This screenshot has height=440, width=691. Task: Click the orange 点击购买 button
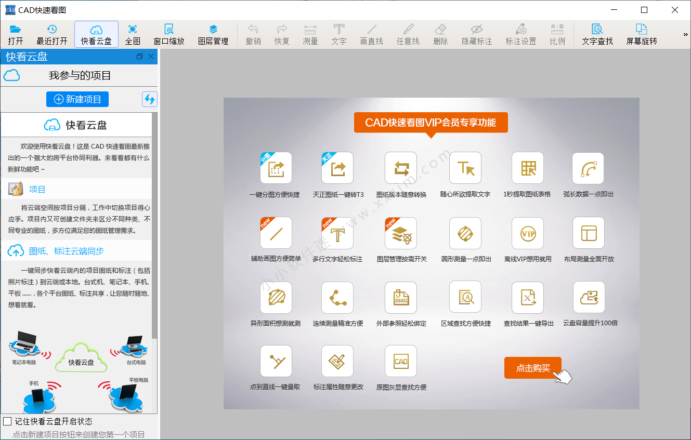click(533, 368)
